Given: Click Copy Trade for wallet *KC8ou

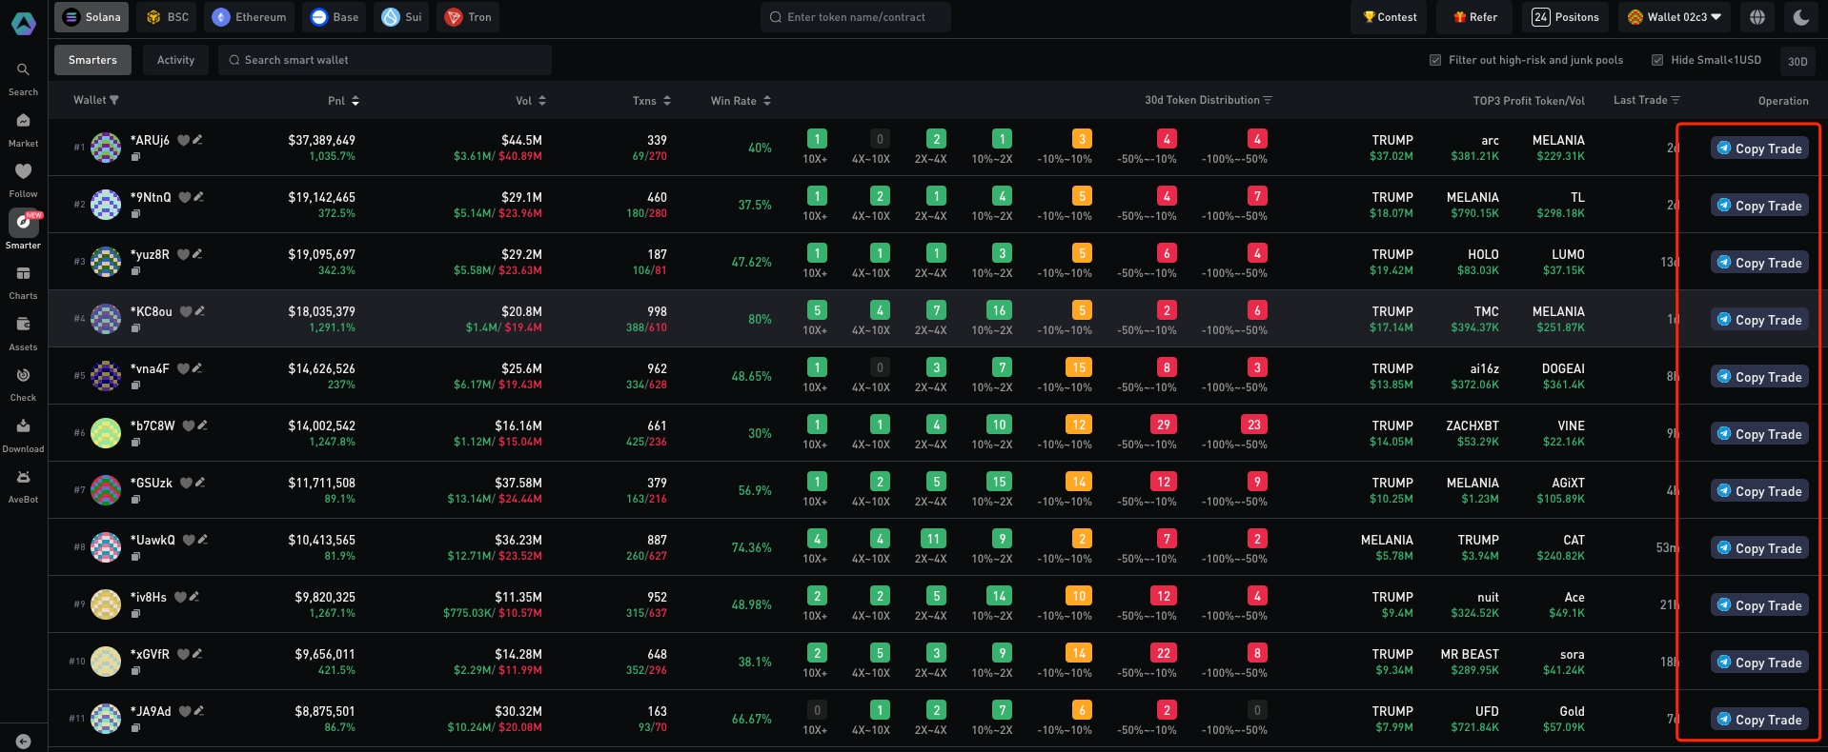Looking at the screenshot, I should [1758, 320].
